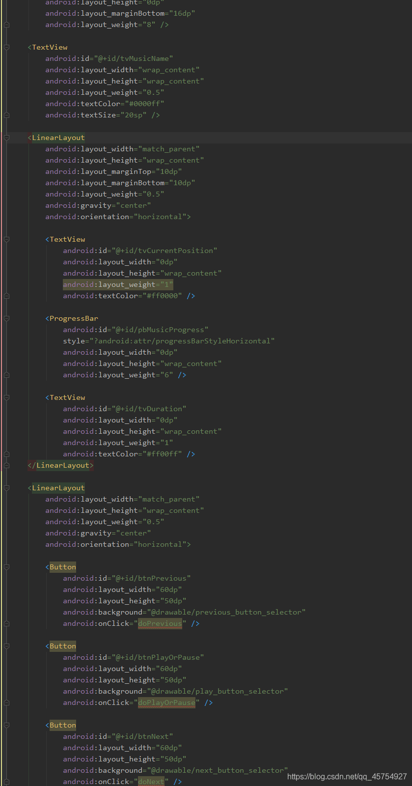Click the TextView tag above tvCurrentPosition id

click(x=67, y=239)
